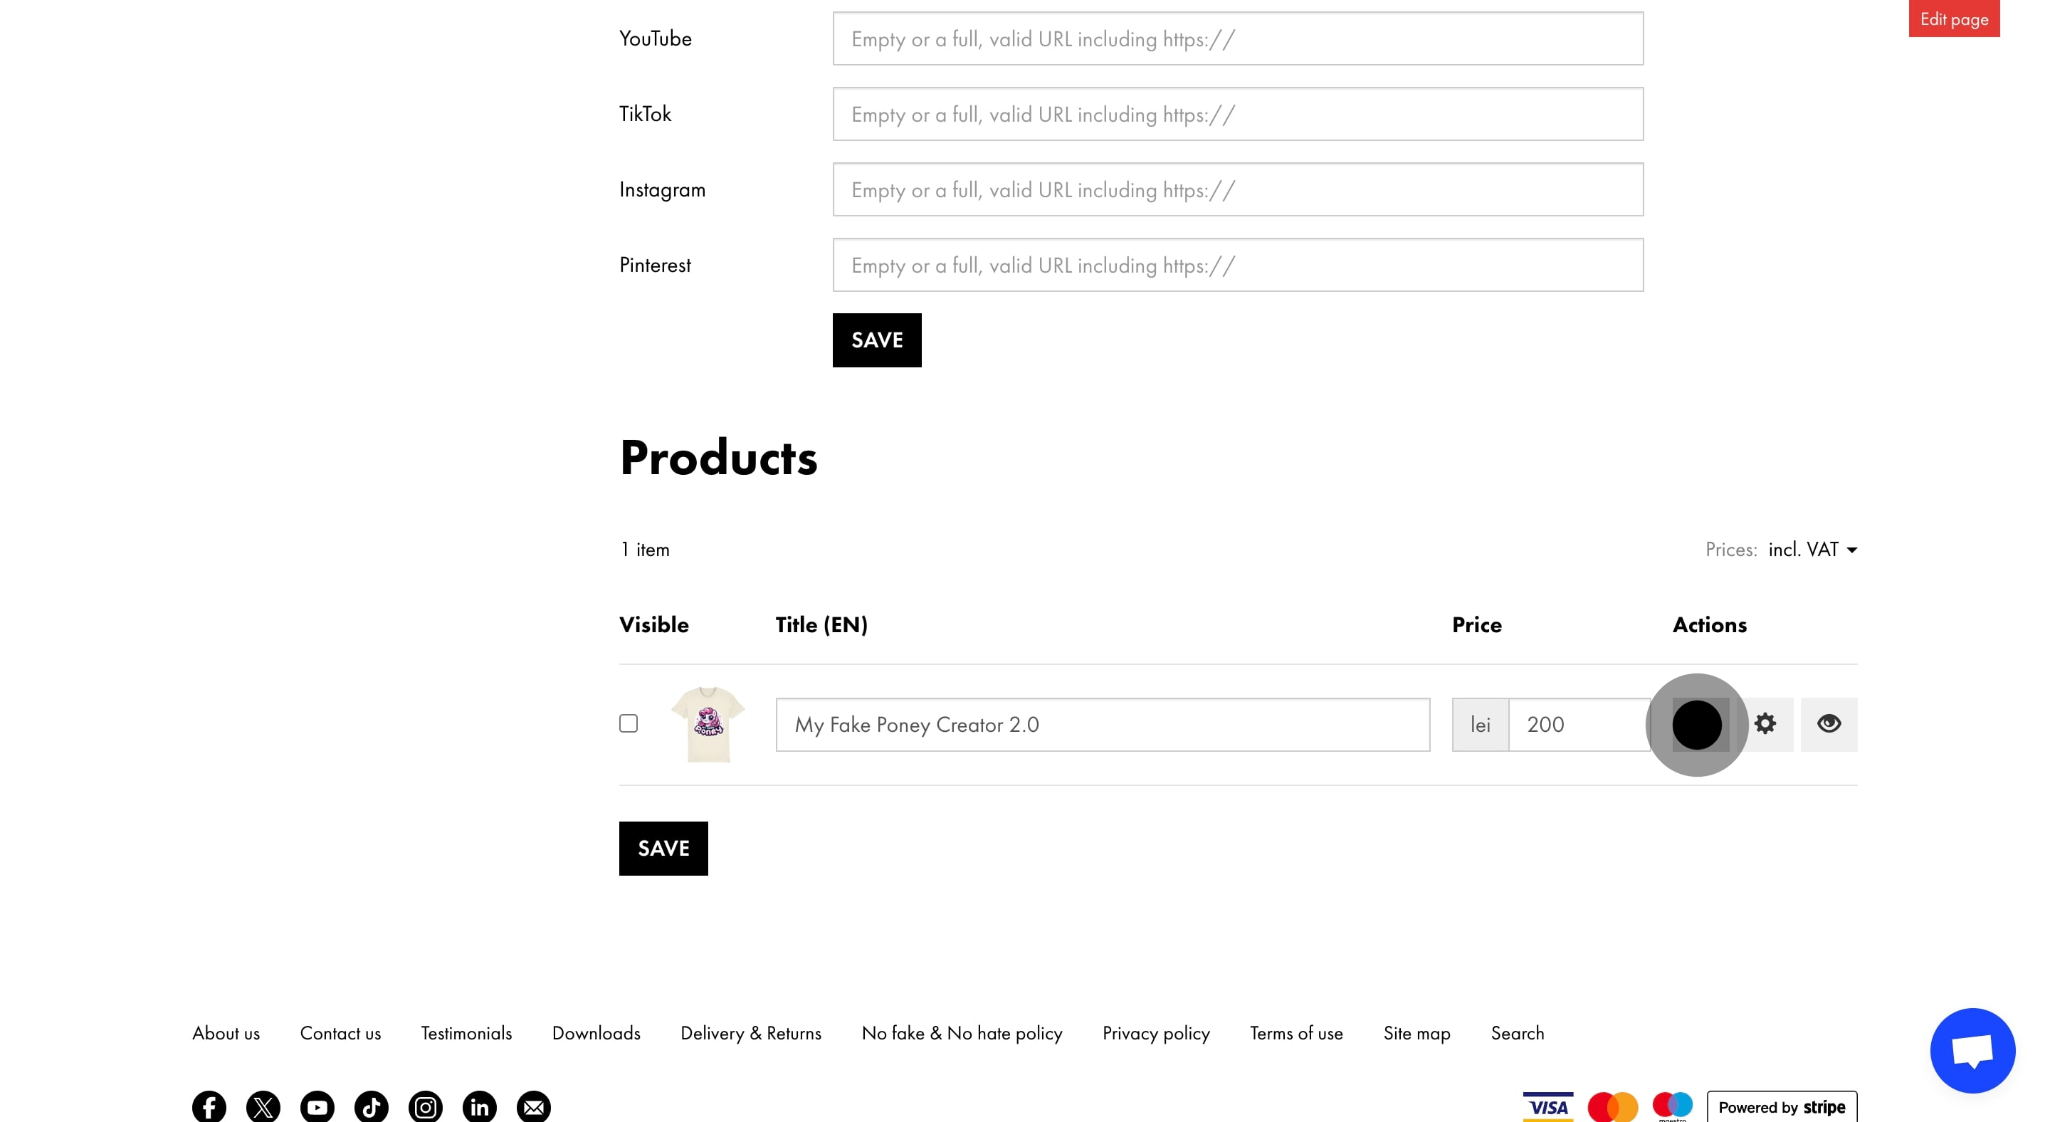
Task: Click the red Edit page button
Action: pyautogui.click(x=1954, y=19)
